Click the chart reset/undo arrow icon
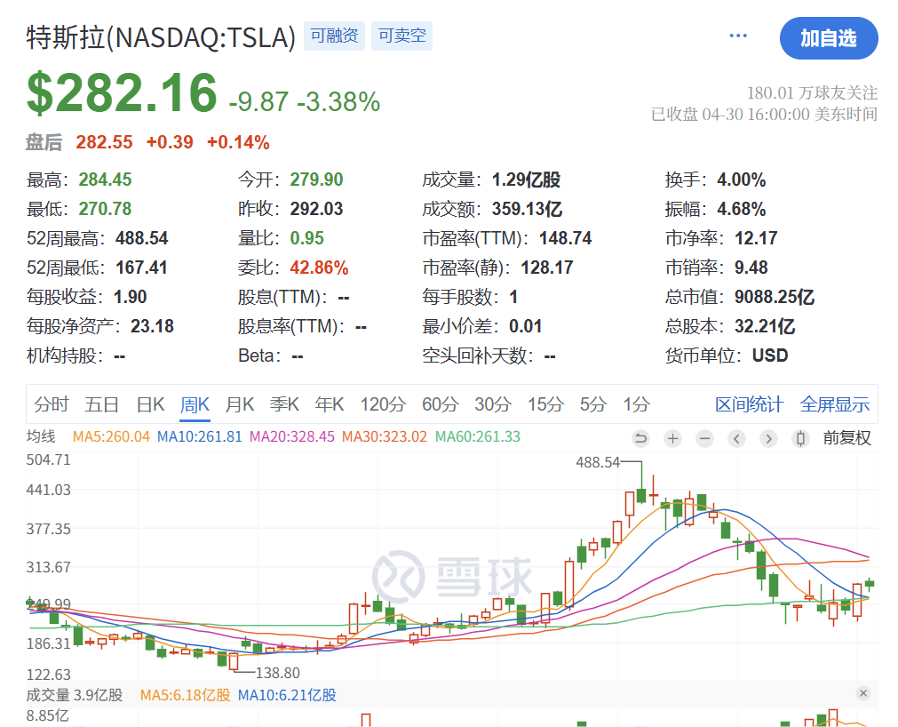This screenshot has width=898, height=727. (x=640, y=439)
